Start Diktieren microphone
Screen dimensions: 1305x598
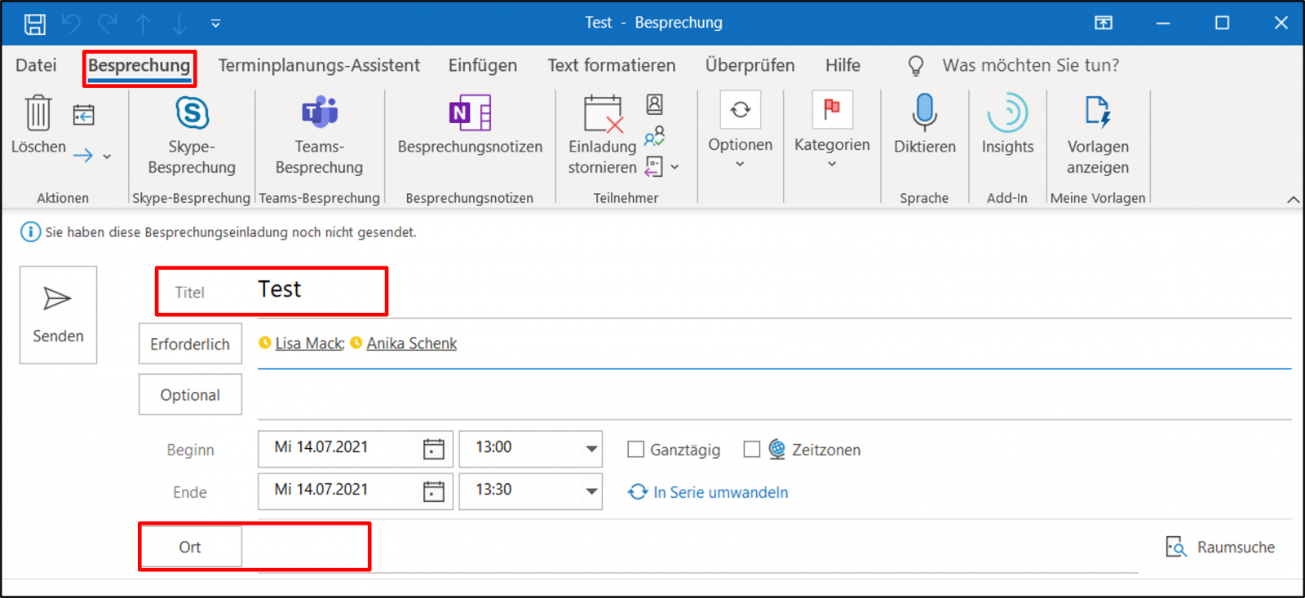coord(925,124)
